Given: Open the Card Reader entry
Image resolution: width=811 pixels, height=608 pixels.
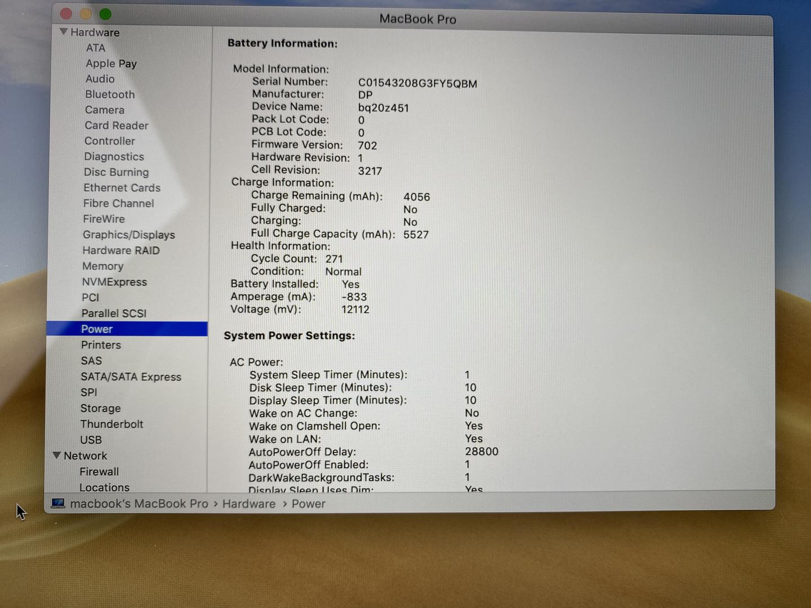Looking at the screenshot, I should pos(117,126).
